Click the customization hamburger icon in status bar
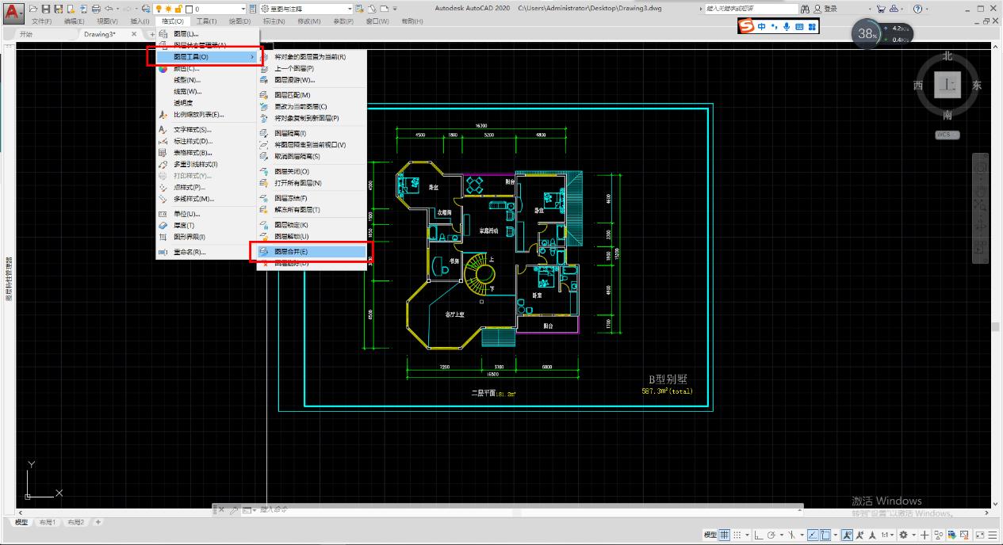Screen dimensions: 1003x545 tap(992, 535)
